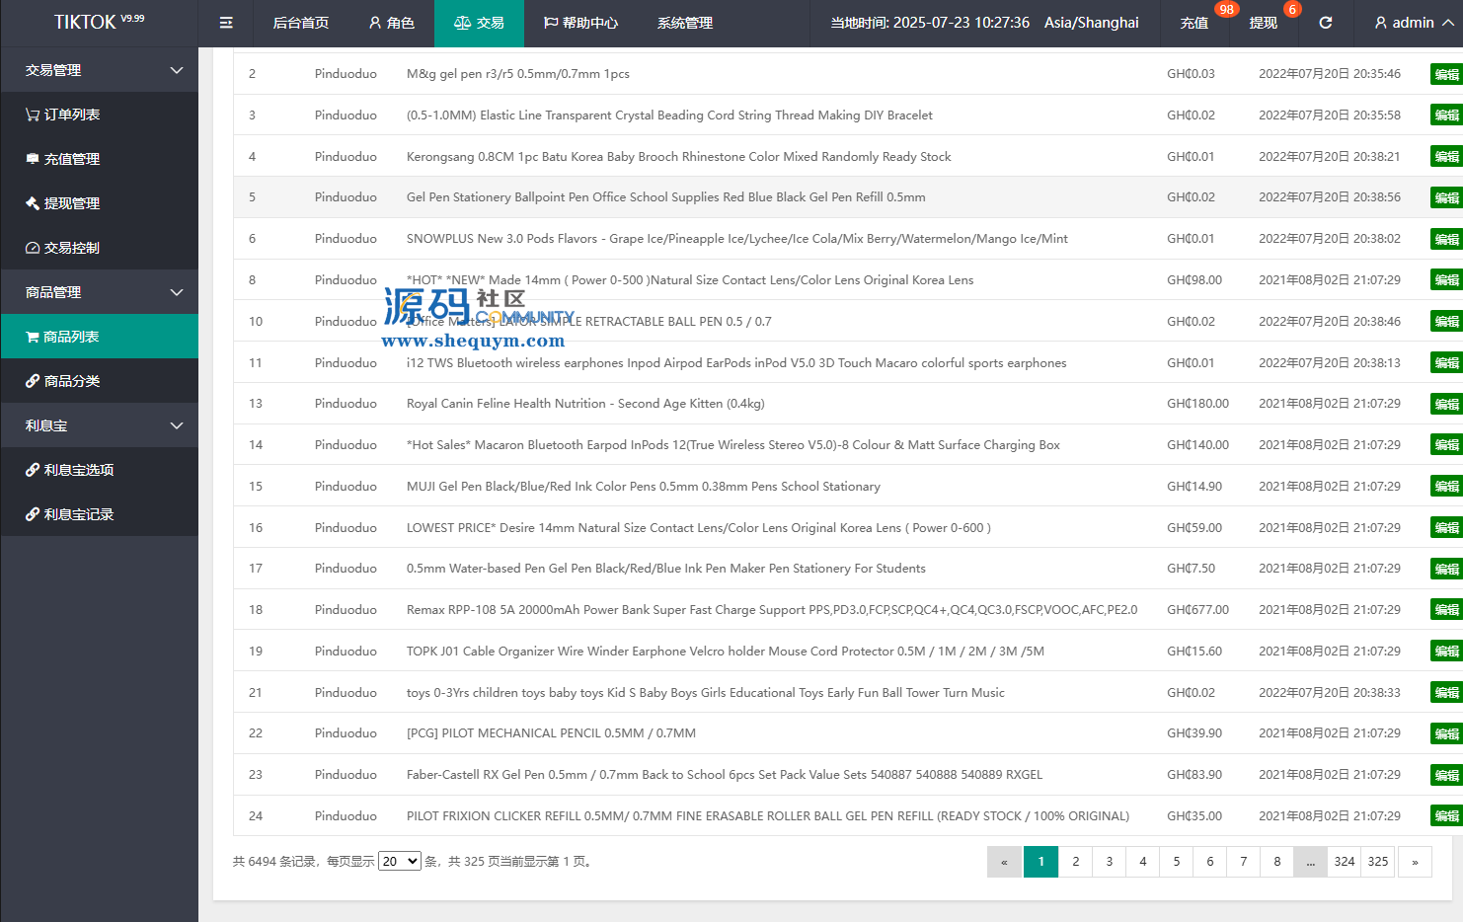The width and height of the screenshot is (1463, 922).
Task: Click 充值 with the 98 badge
Action: [x=1194, y=23]
